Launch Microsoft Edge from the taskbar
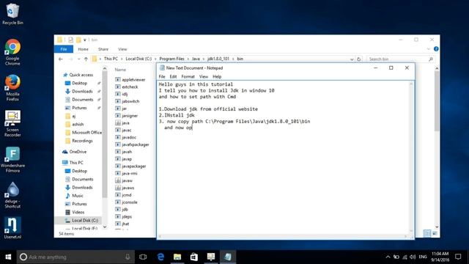469x264 pixels. (x=160, y=257)
